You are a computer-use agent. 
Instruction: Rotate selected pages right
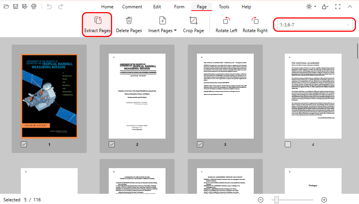tap(255, 25)
